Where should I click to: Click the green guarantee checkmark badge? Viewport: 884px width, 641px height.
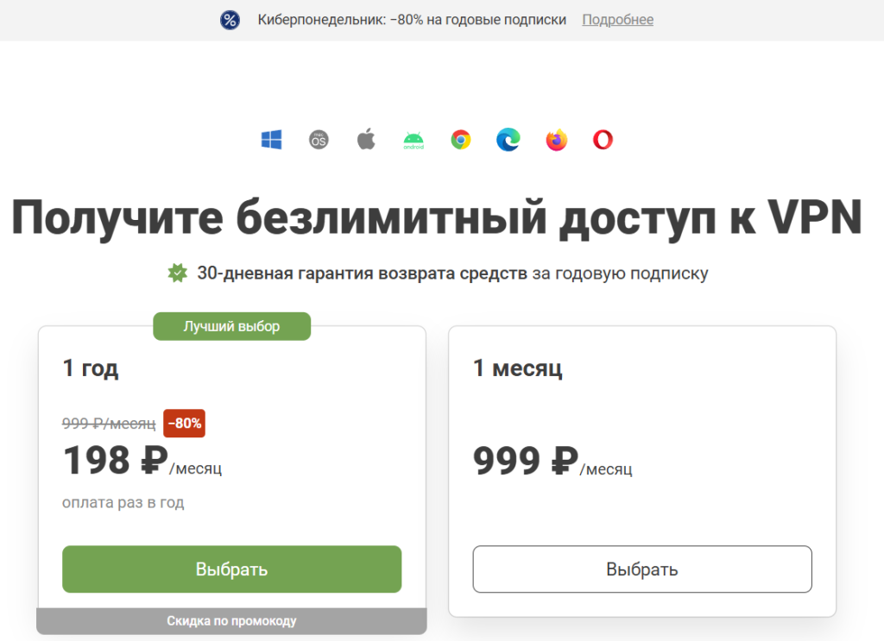pos(177,273)
